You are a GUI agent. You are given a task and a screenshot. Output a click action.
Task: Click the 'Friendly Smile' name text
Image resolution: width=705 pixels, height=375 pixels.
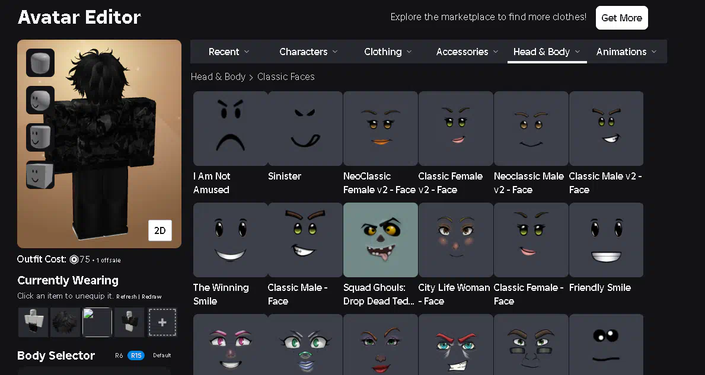[x=600, y=287]
